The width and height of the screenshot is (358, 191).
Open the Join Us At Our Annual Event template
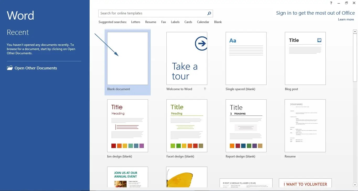click(x=128, y=177)
